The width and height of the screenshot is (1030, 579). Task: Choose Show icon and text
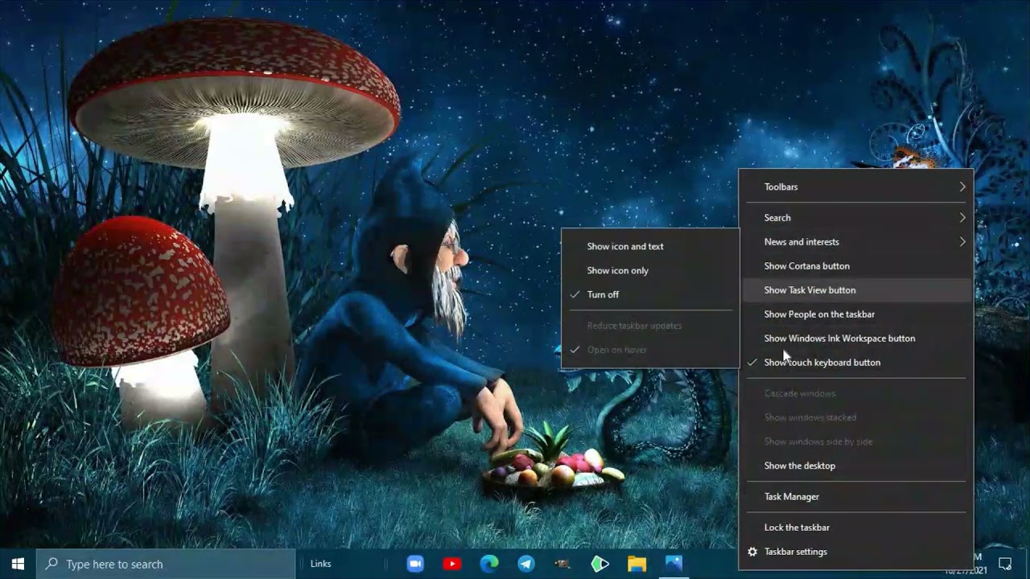click(x=649, y=246)
